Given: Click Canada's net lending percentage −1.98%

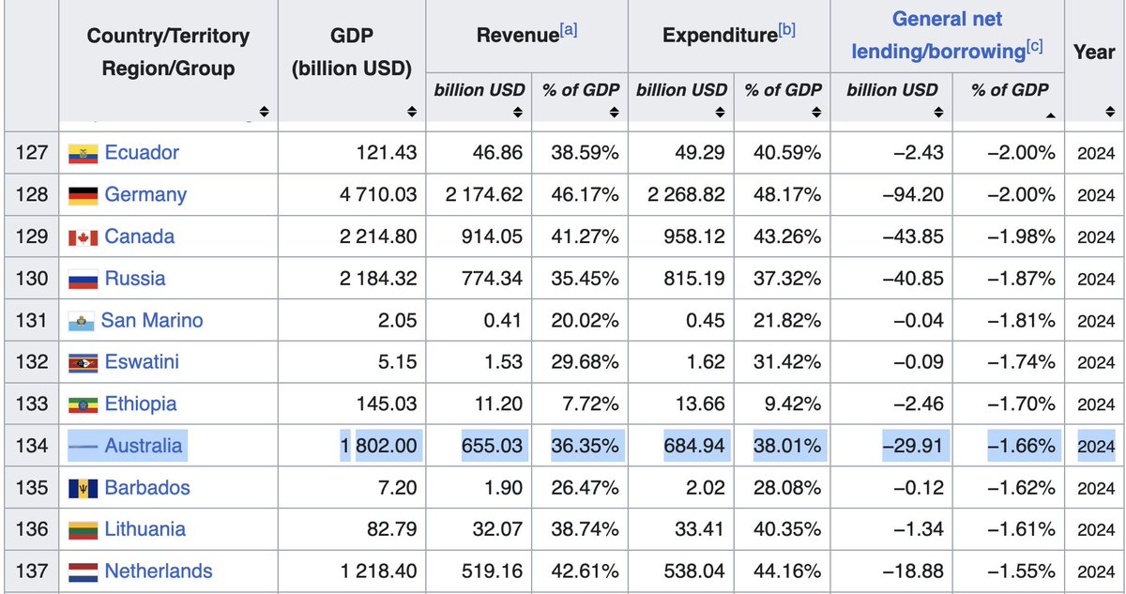Looking at the screenshot, I should tap(1021, 236).
